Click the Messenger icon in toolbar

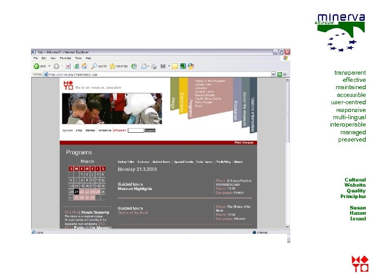point(191,66)
